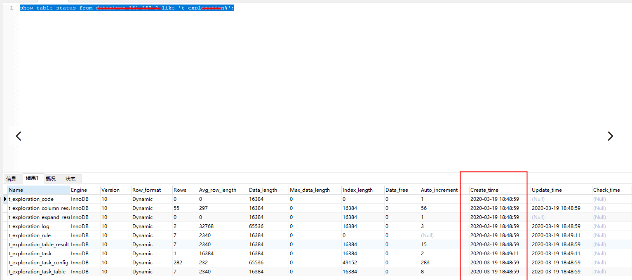Click the Check_time column header

click(606, 189)
